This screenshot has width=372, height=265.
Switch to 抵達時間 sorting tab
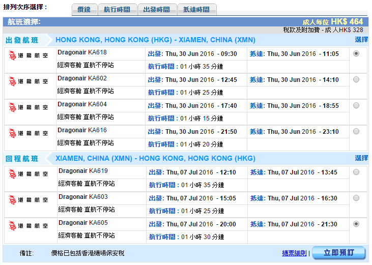(196, 10)
